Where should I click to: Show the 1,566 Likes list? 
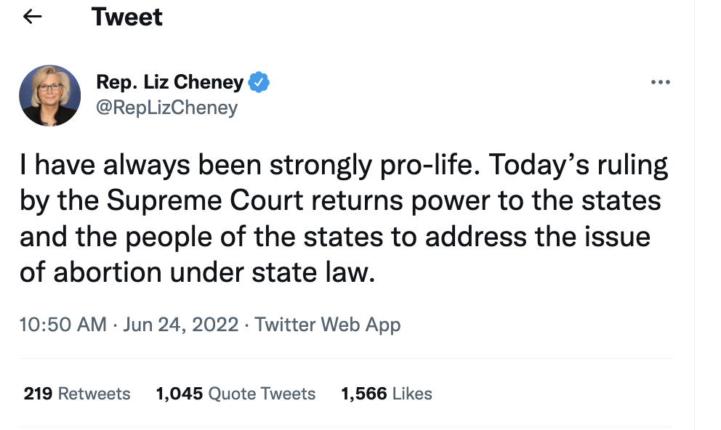point(387,394)
